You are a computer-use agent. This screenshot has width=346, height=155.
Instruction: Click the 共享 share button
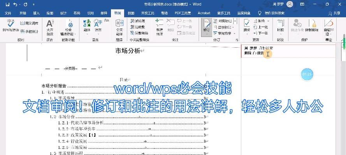click(335, 14)
